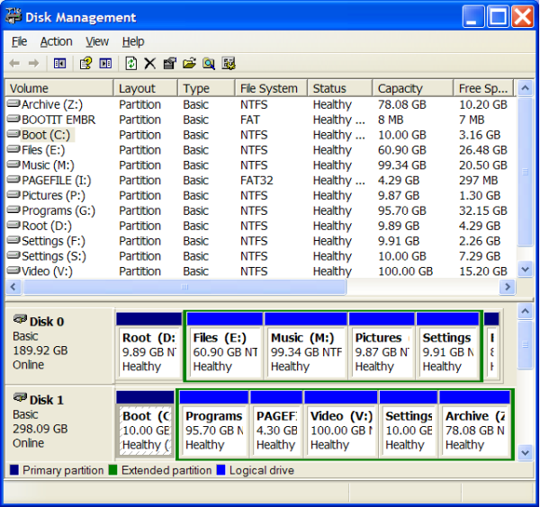Click the horizontal scrollbar thumb in volume list
The width and height of the screenshot is (540, 507).
coord(184,287)
